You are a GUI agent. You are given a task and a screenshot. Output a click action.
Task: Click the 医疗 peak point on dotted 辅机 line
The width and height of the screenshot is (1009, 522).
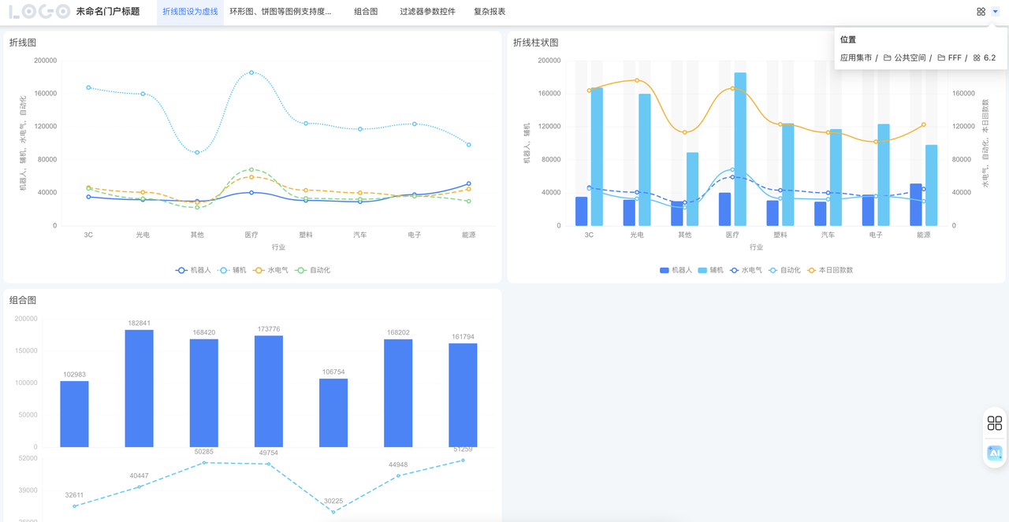(x=251, y=72)
